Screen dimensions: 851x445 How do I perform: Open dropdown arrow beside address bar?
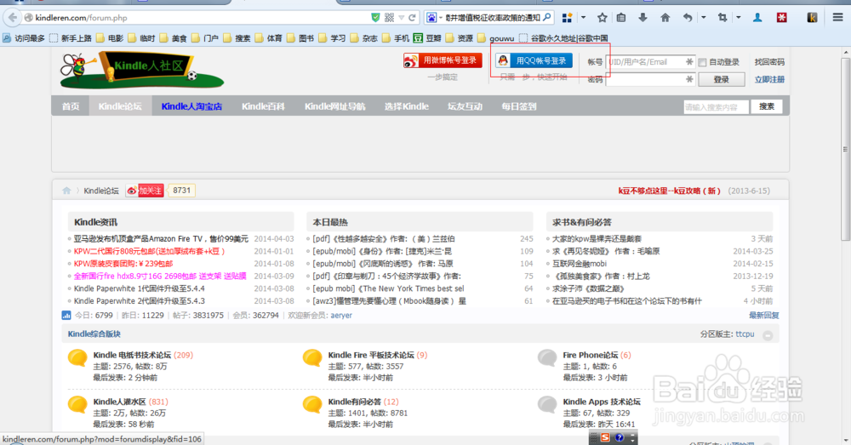(401, 17)
